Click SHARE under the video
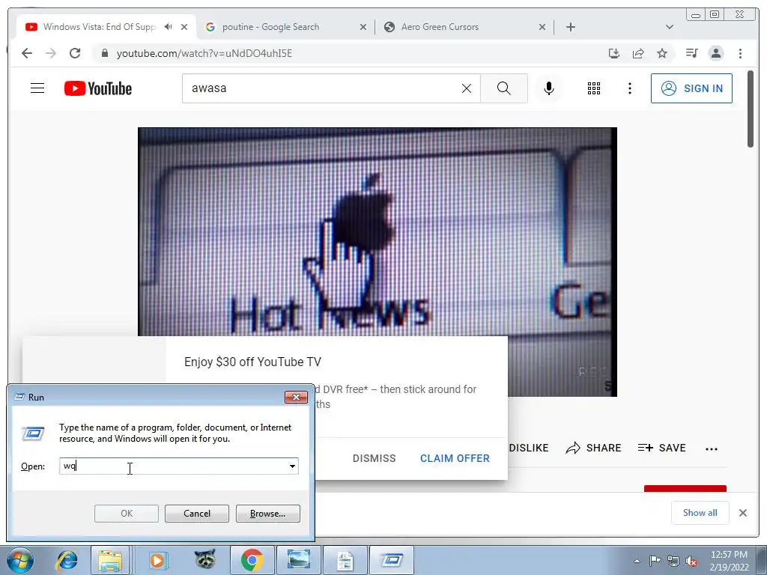 [x=593, y=448]
